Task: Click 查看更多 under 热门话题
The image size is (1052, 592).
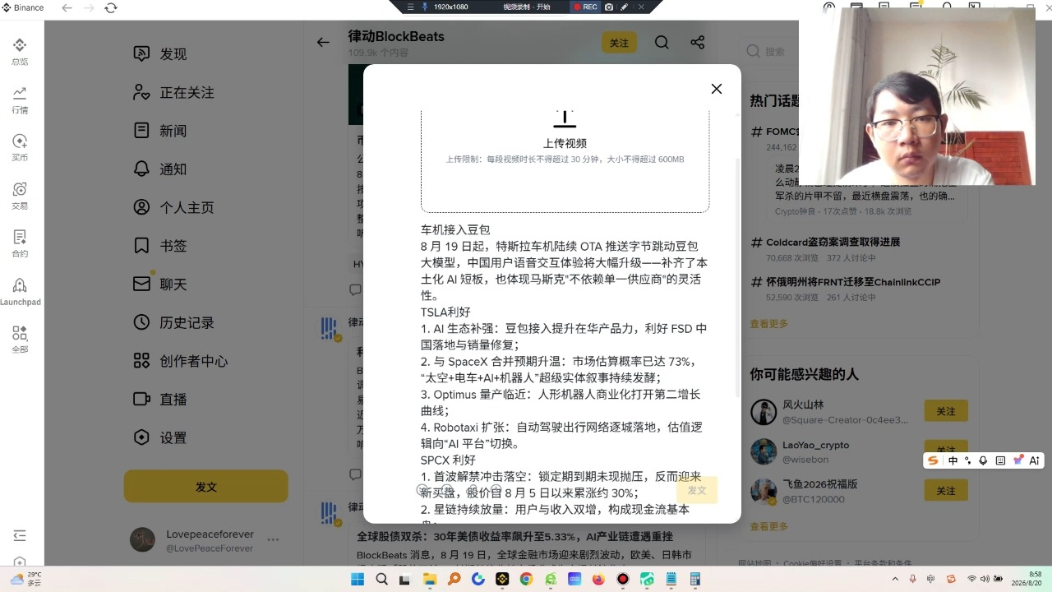Action: (x=768, y=324)
